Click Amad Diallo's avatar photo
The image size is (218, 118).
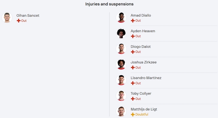(x=121, y=17)
